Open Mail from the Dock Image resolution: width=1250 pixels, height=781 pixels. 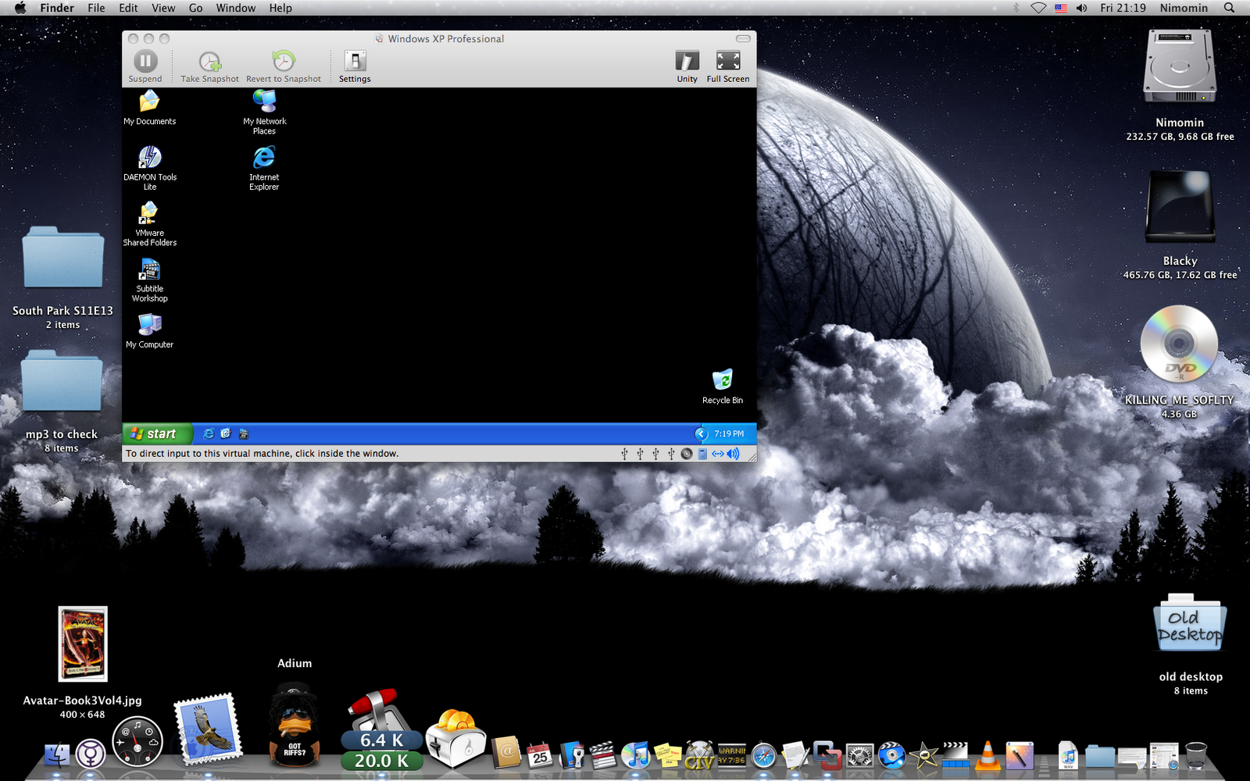pyautogui.click(x=207, y=729)
